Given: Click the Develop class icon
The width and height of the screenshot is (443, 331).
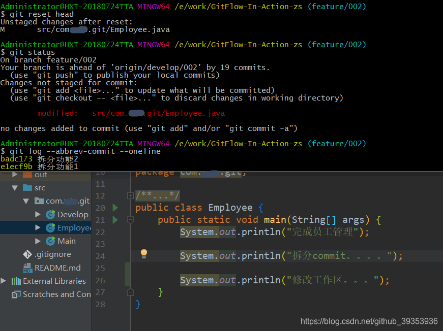Looking at the screenshot, I should pyautogui.click(x=50, y=215).
